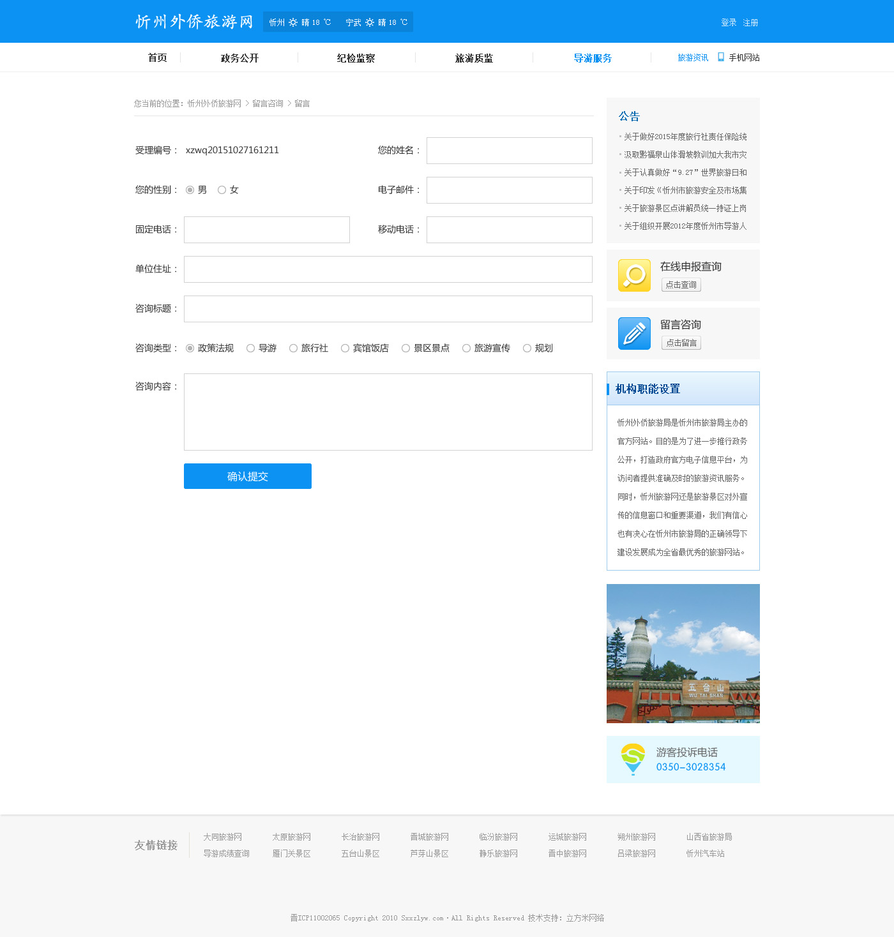
Task: Click the 忻州 sunny weather icon
Action: click(293, 22)
